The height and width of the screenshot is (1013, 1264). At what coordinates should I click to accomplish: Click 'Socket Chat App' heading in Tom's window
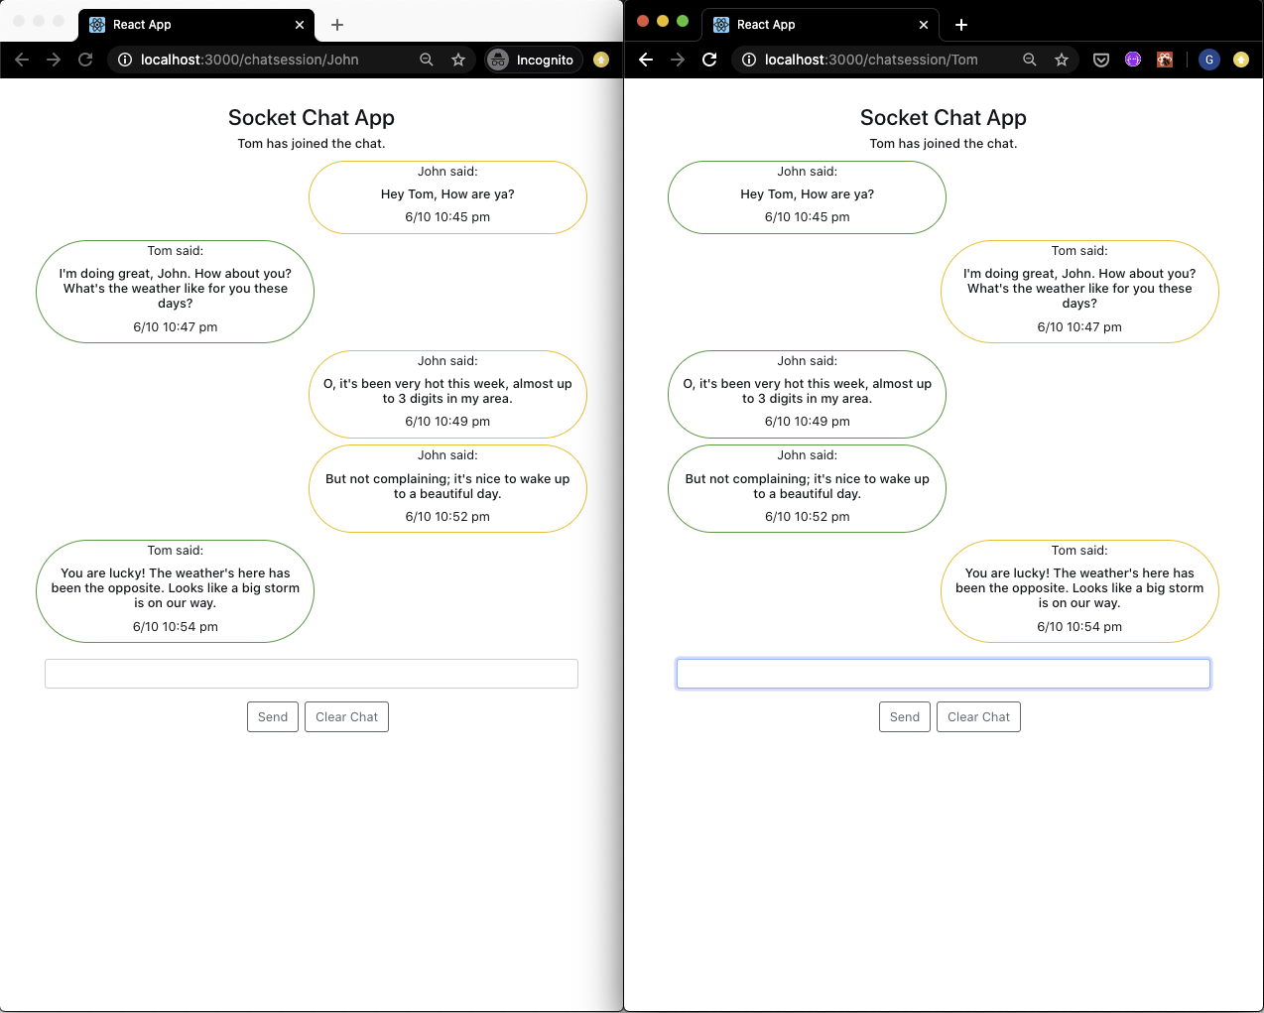tap(944, 118)
